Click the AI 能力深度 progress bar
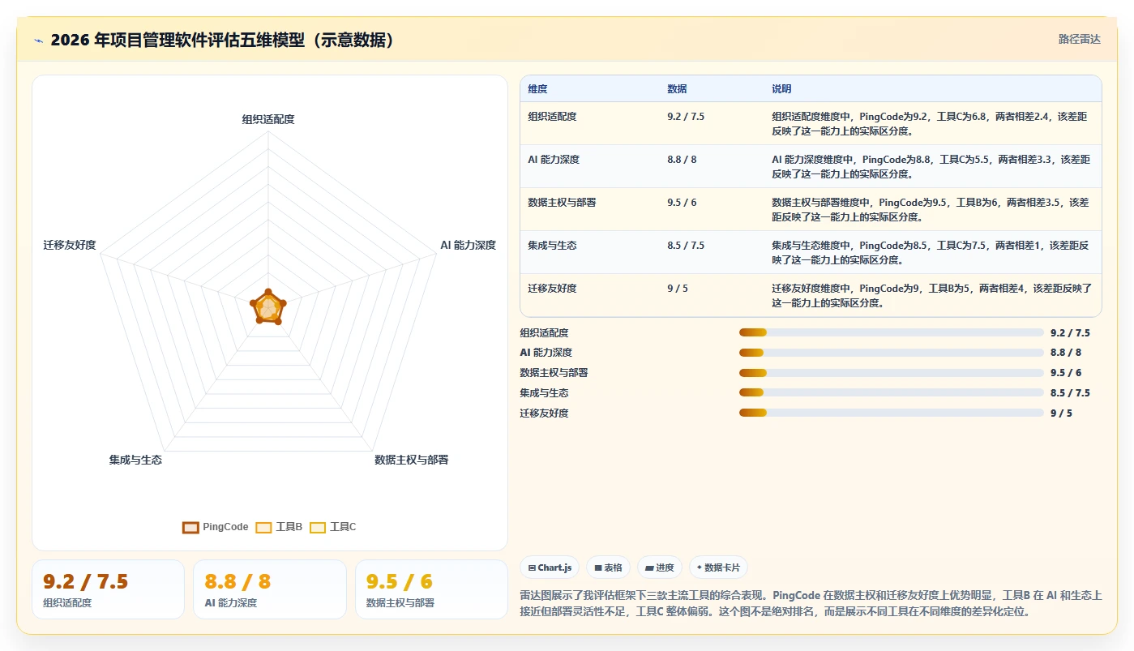The height and width of the screenshot is (651, 1134). (892, 353)
